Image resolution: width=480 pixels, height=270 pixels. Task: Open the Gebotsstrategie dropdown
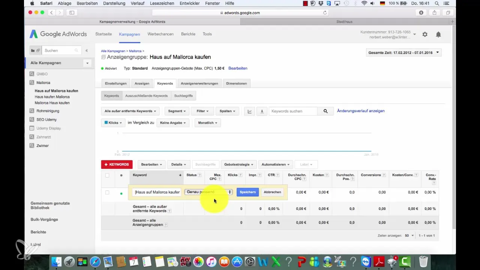[x=238, y=164]
